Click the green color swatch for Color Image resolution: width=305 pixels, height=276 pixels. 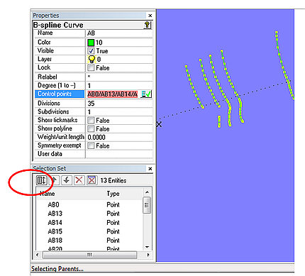(91, 43)
